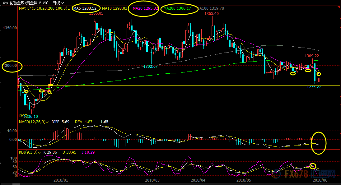Select the MA5 1288.52 moving average label
Viewport: 341px width, 185px height.
(85, 8)
